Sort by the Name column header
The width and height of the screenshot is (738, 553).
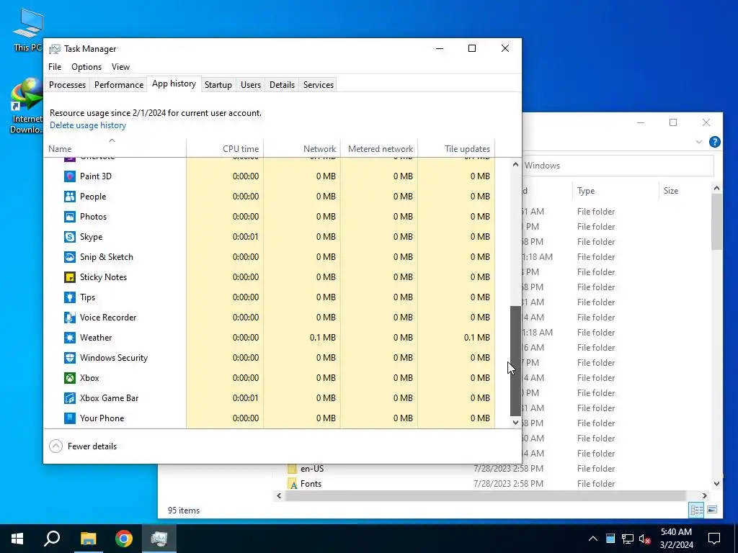pos(115,148)
